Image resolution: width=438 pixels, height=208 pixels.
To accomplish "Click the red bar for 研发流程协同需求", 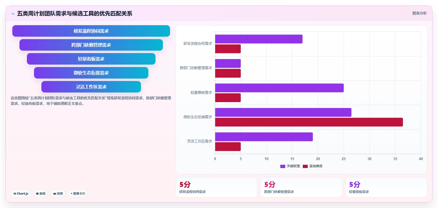I will pos(228,49).
